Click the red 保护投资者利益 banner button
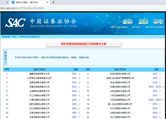Screen dimensions: 166x119 84,44
